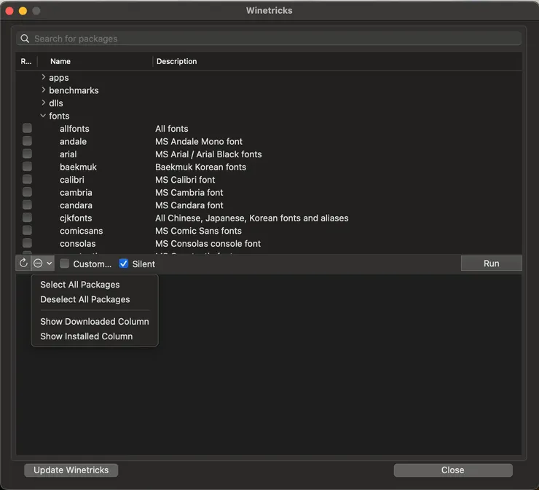Click the refresh icon in the toolbar
Screen dimensions: 539x490
(x=23, y=264)
